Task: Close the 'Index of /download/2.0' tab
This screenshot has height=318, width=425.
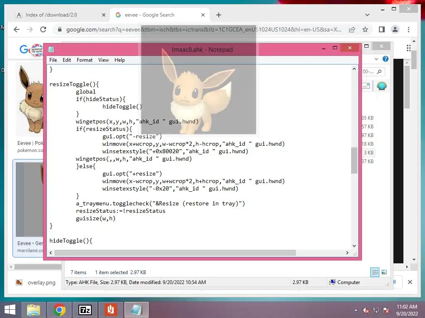Action: [103, 15]
